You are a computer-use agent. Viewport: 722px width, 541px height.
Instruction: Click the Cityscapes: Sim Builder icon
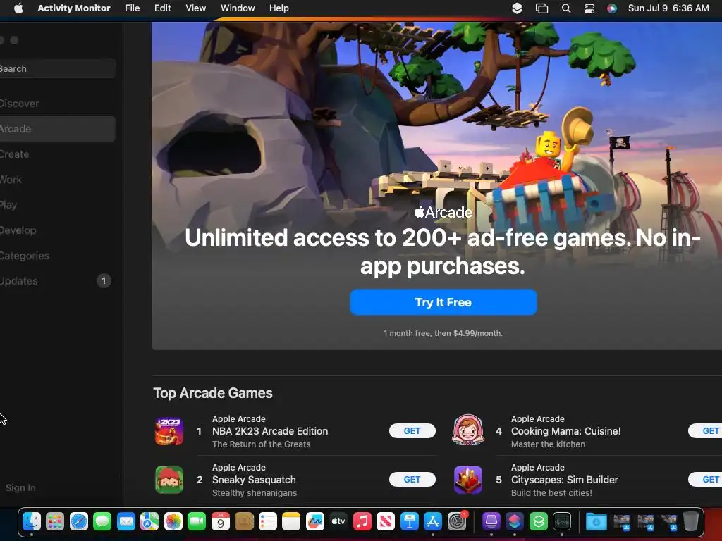[x=468, y=479]
